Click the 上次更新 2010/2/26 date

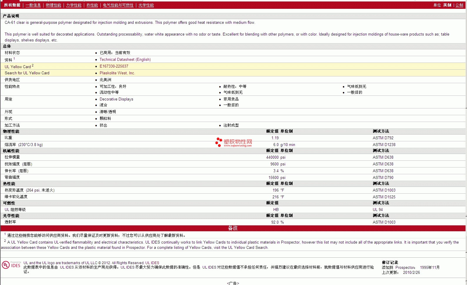(401, 273)
